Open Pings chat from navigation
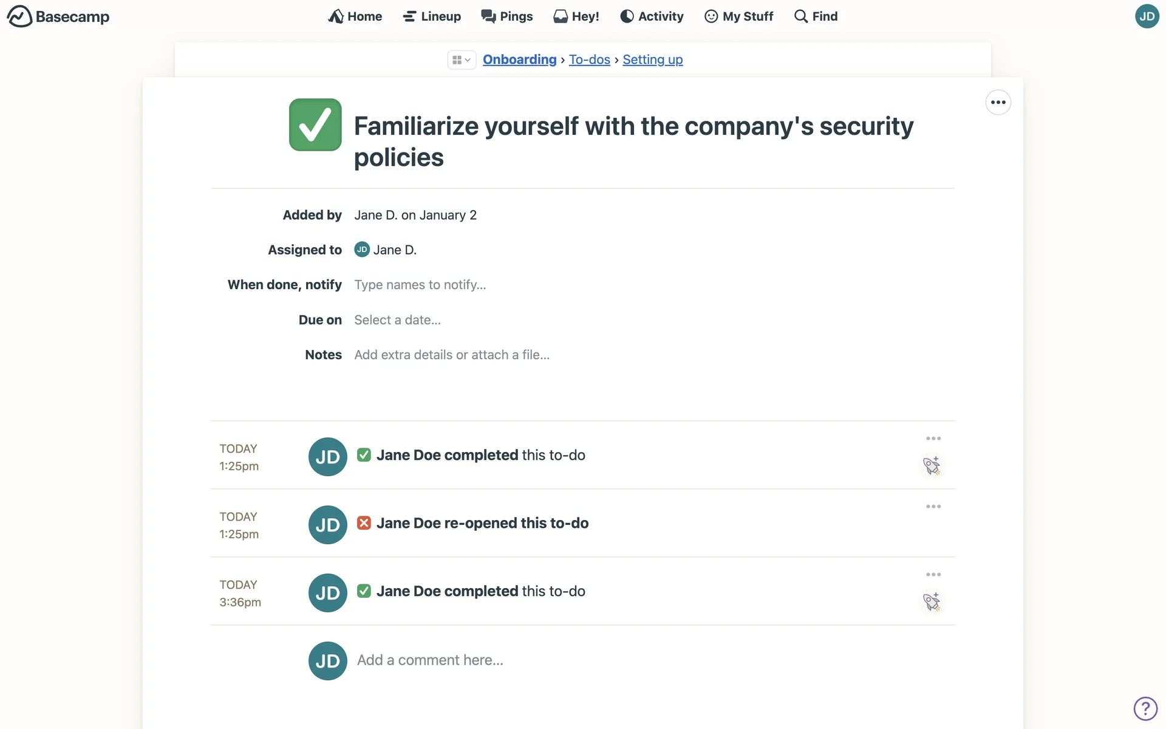Screen dimensions: 1166x729 pyautogui.click(x=507, y=16)
